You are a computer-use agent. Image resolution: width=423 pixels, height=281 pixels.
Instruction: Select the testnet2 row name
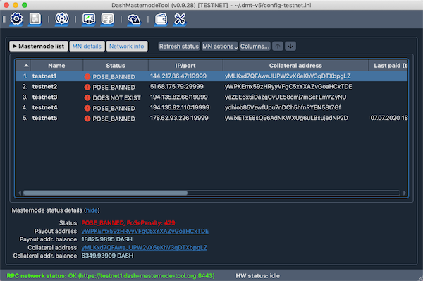coord(45,86)
